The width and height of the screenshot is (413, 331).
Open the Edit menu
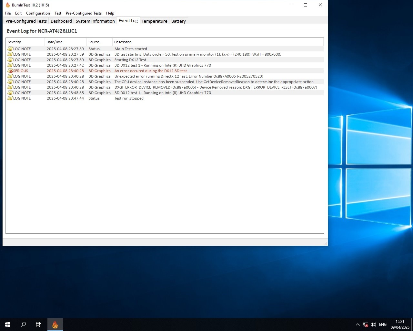(x=18, y=13)
